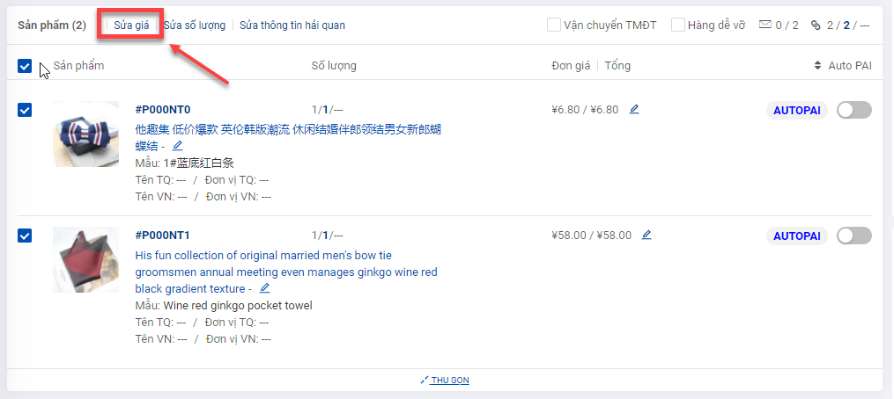Select Sửa số lượng in the header

coord(195,25)
